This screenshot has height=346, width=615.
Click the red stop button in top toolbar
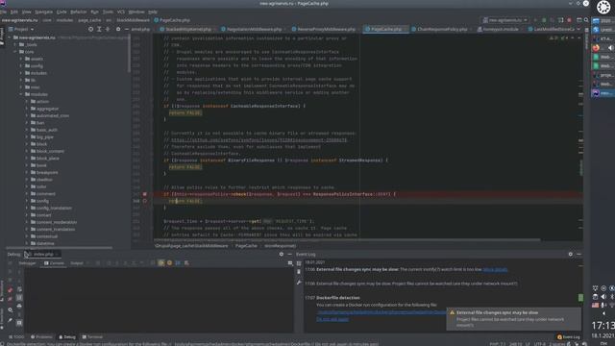point(569,20)
